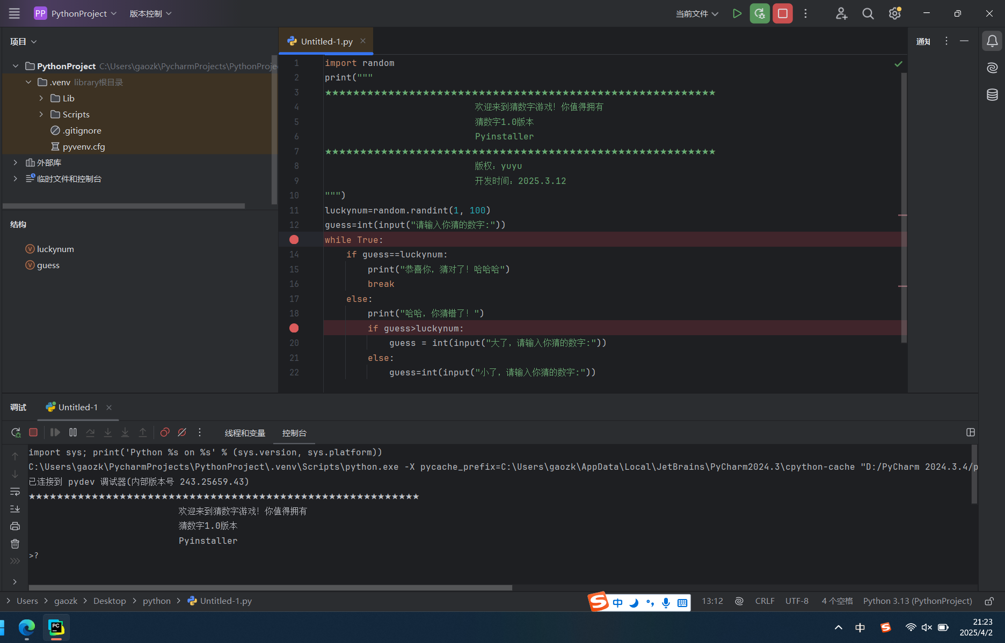The width and height of the screenshot is (1005, 643).
Task: Open the Database tool window icon
Action: click(x=992, y=94)
